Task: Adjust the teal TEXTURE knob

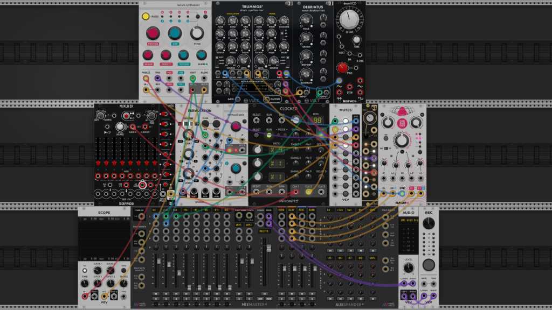Action: click(183, 55)
